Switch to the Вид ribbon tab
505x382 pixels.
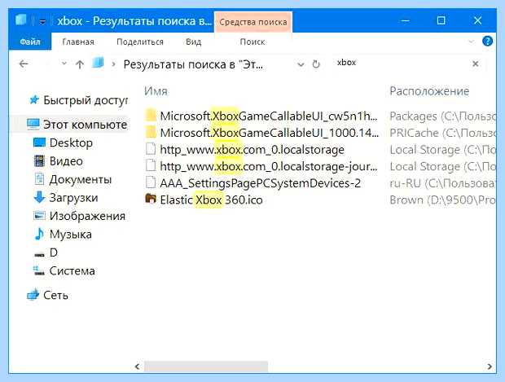point(193,42)
